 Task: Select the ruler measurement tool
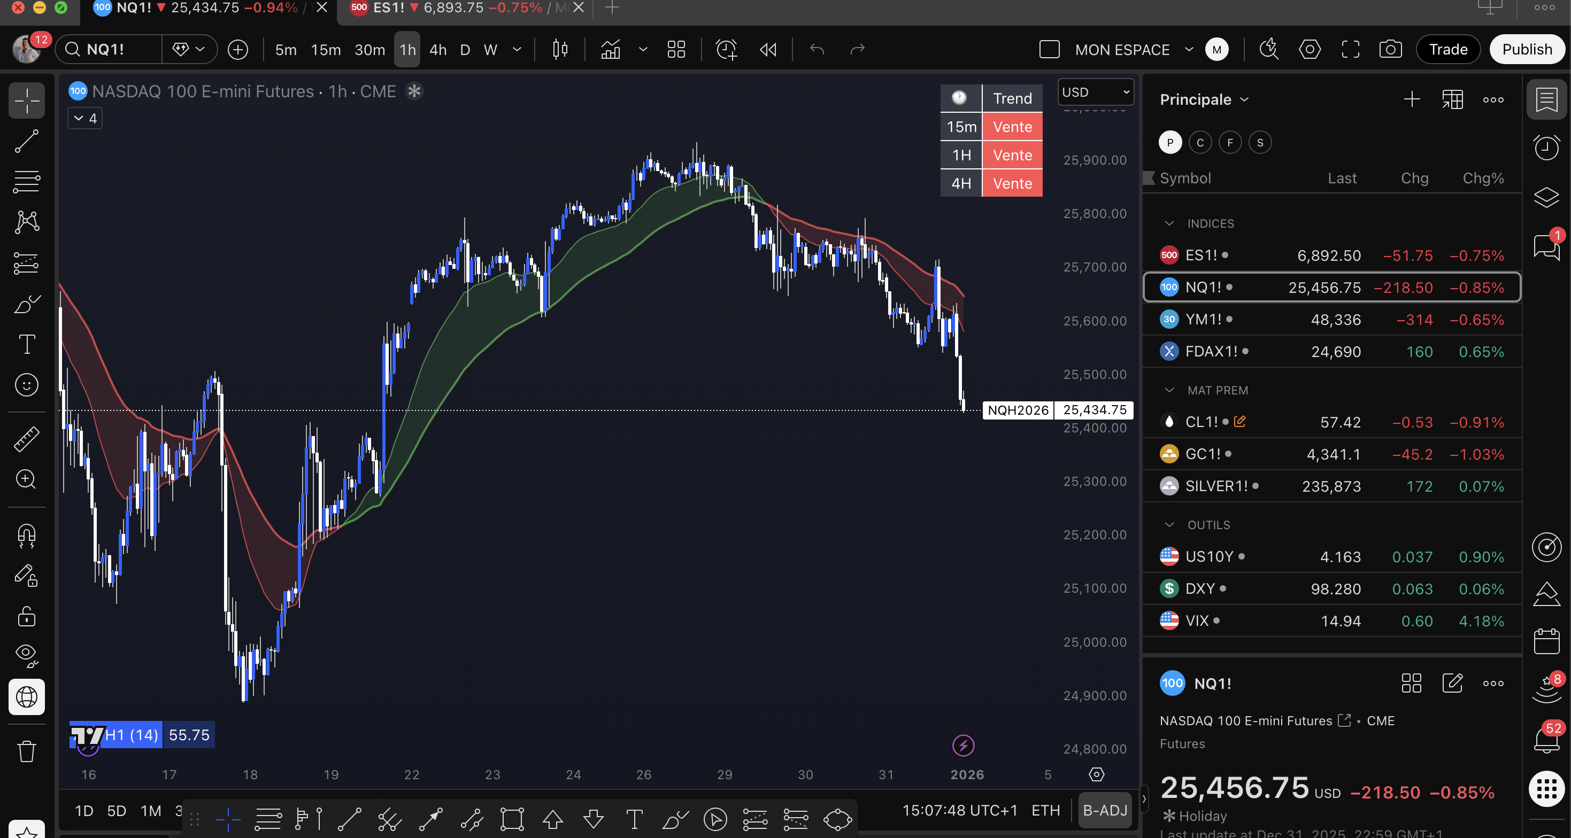(27, 439)
